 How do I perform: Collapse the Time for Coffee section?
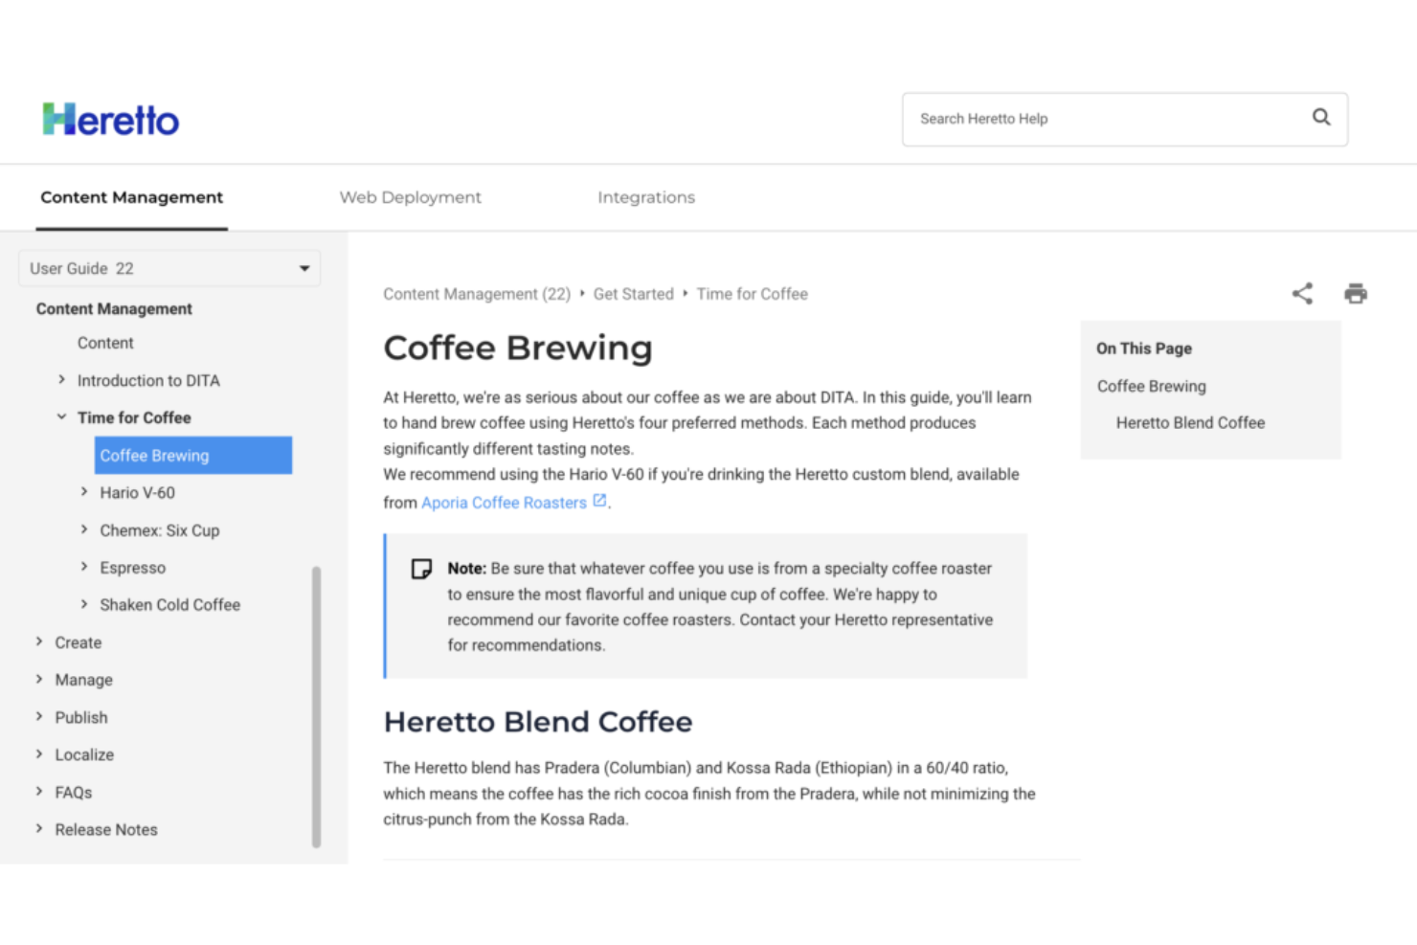point(61,416)
